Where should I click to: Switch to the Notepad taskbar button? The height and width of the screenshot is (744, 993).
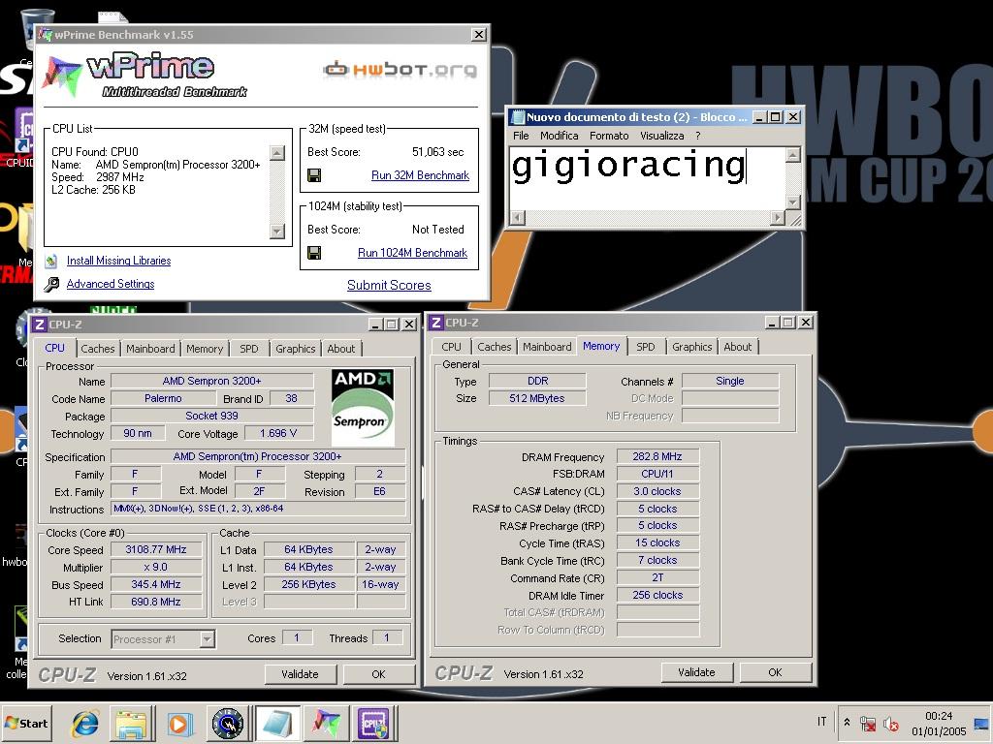[276, 723]
